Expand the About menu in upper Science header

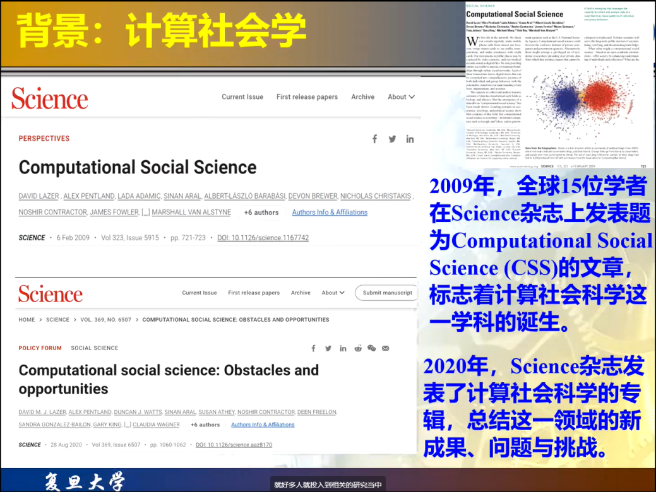[x=401, y=97]
